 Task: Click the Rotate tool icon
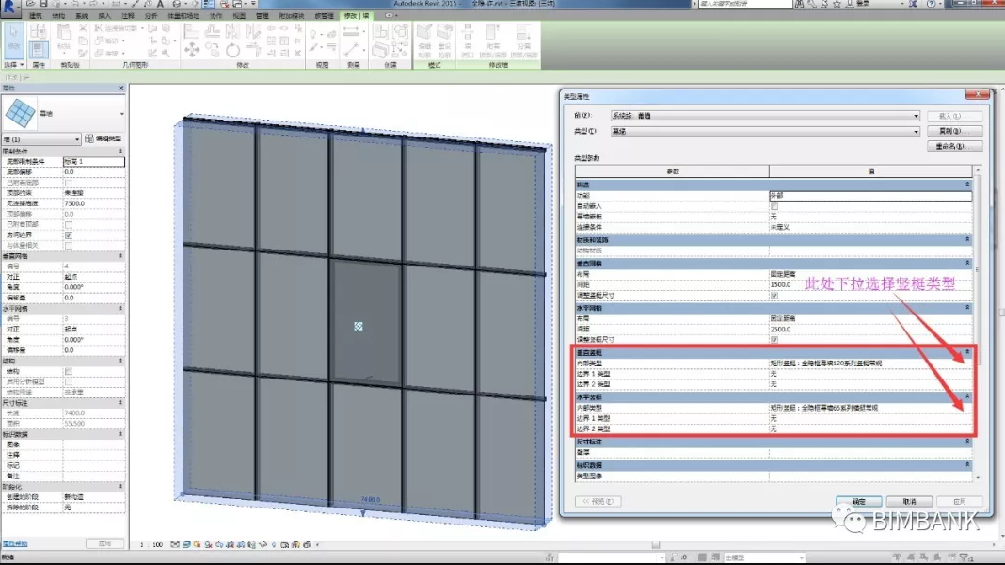[233, 49]
